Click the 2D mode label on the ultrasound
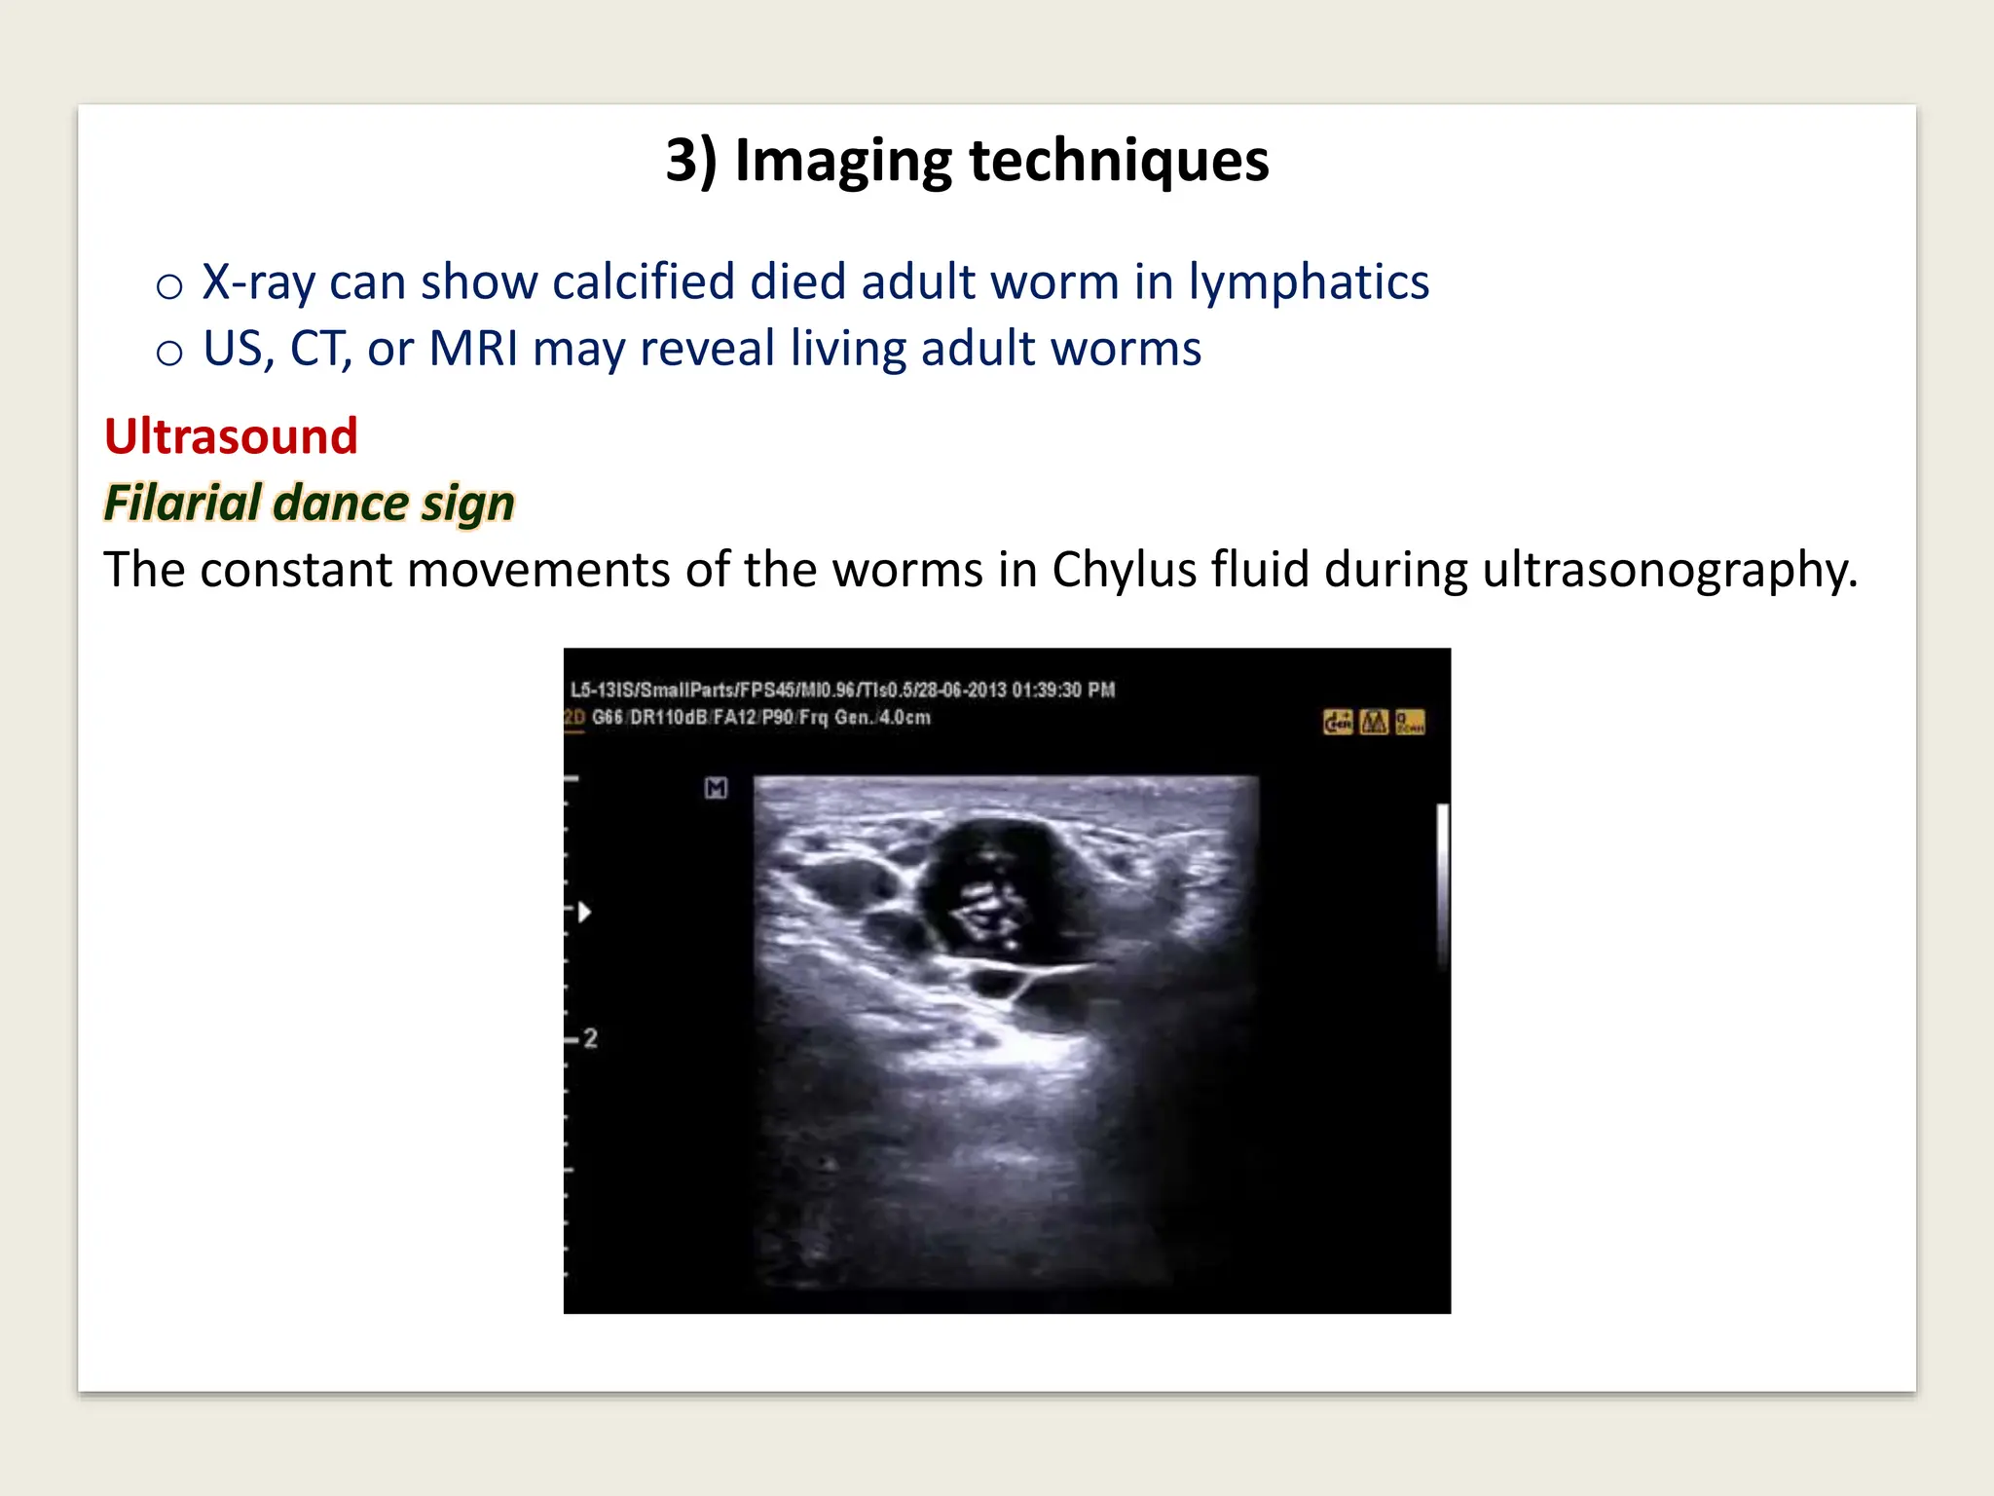 click(x=574, y=718)
